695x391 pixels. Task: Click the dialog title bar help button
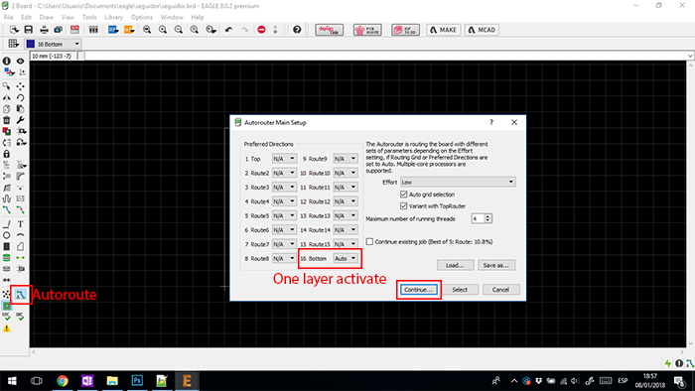tap(491, 122)
